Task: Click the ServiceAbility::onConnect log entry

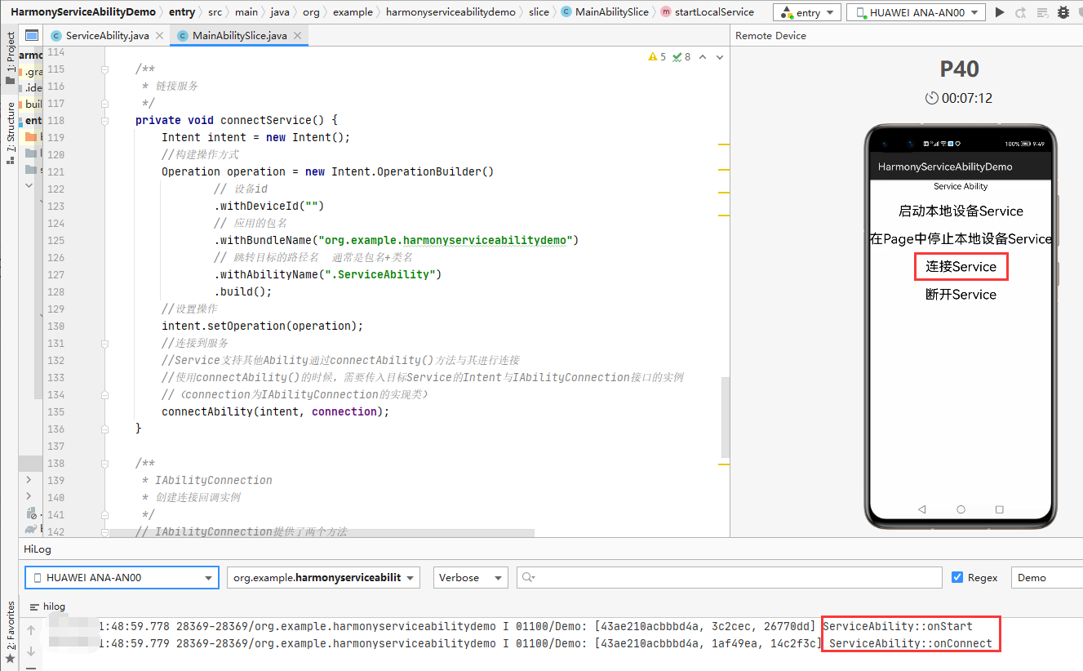Action: [x=910, y=643]
